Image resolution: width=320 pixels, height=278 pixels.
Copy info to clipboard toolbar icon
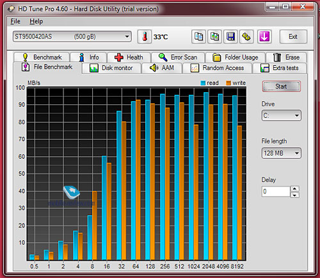pos(199,37)
